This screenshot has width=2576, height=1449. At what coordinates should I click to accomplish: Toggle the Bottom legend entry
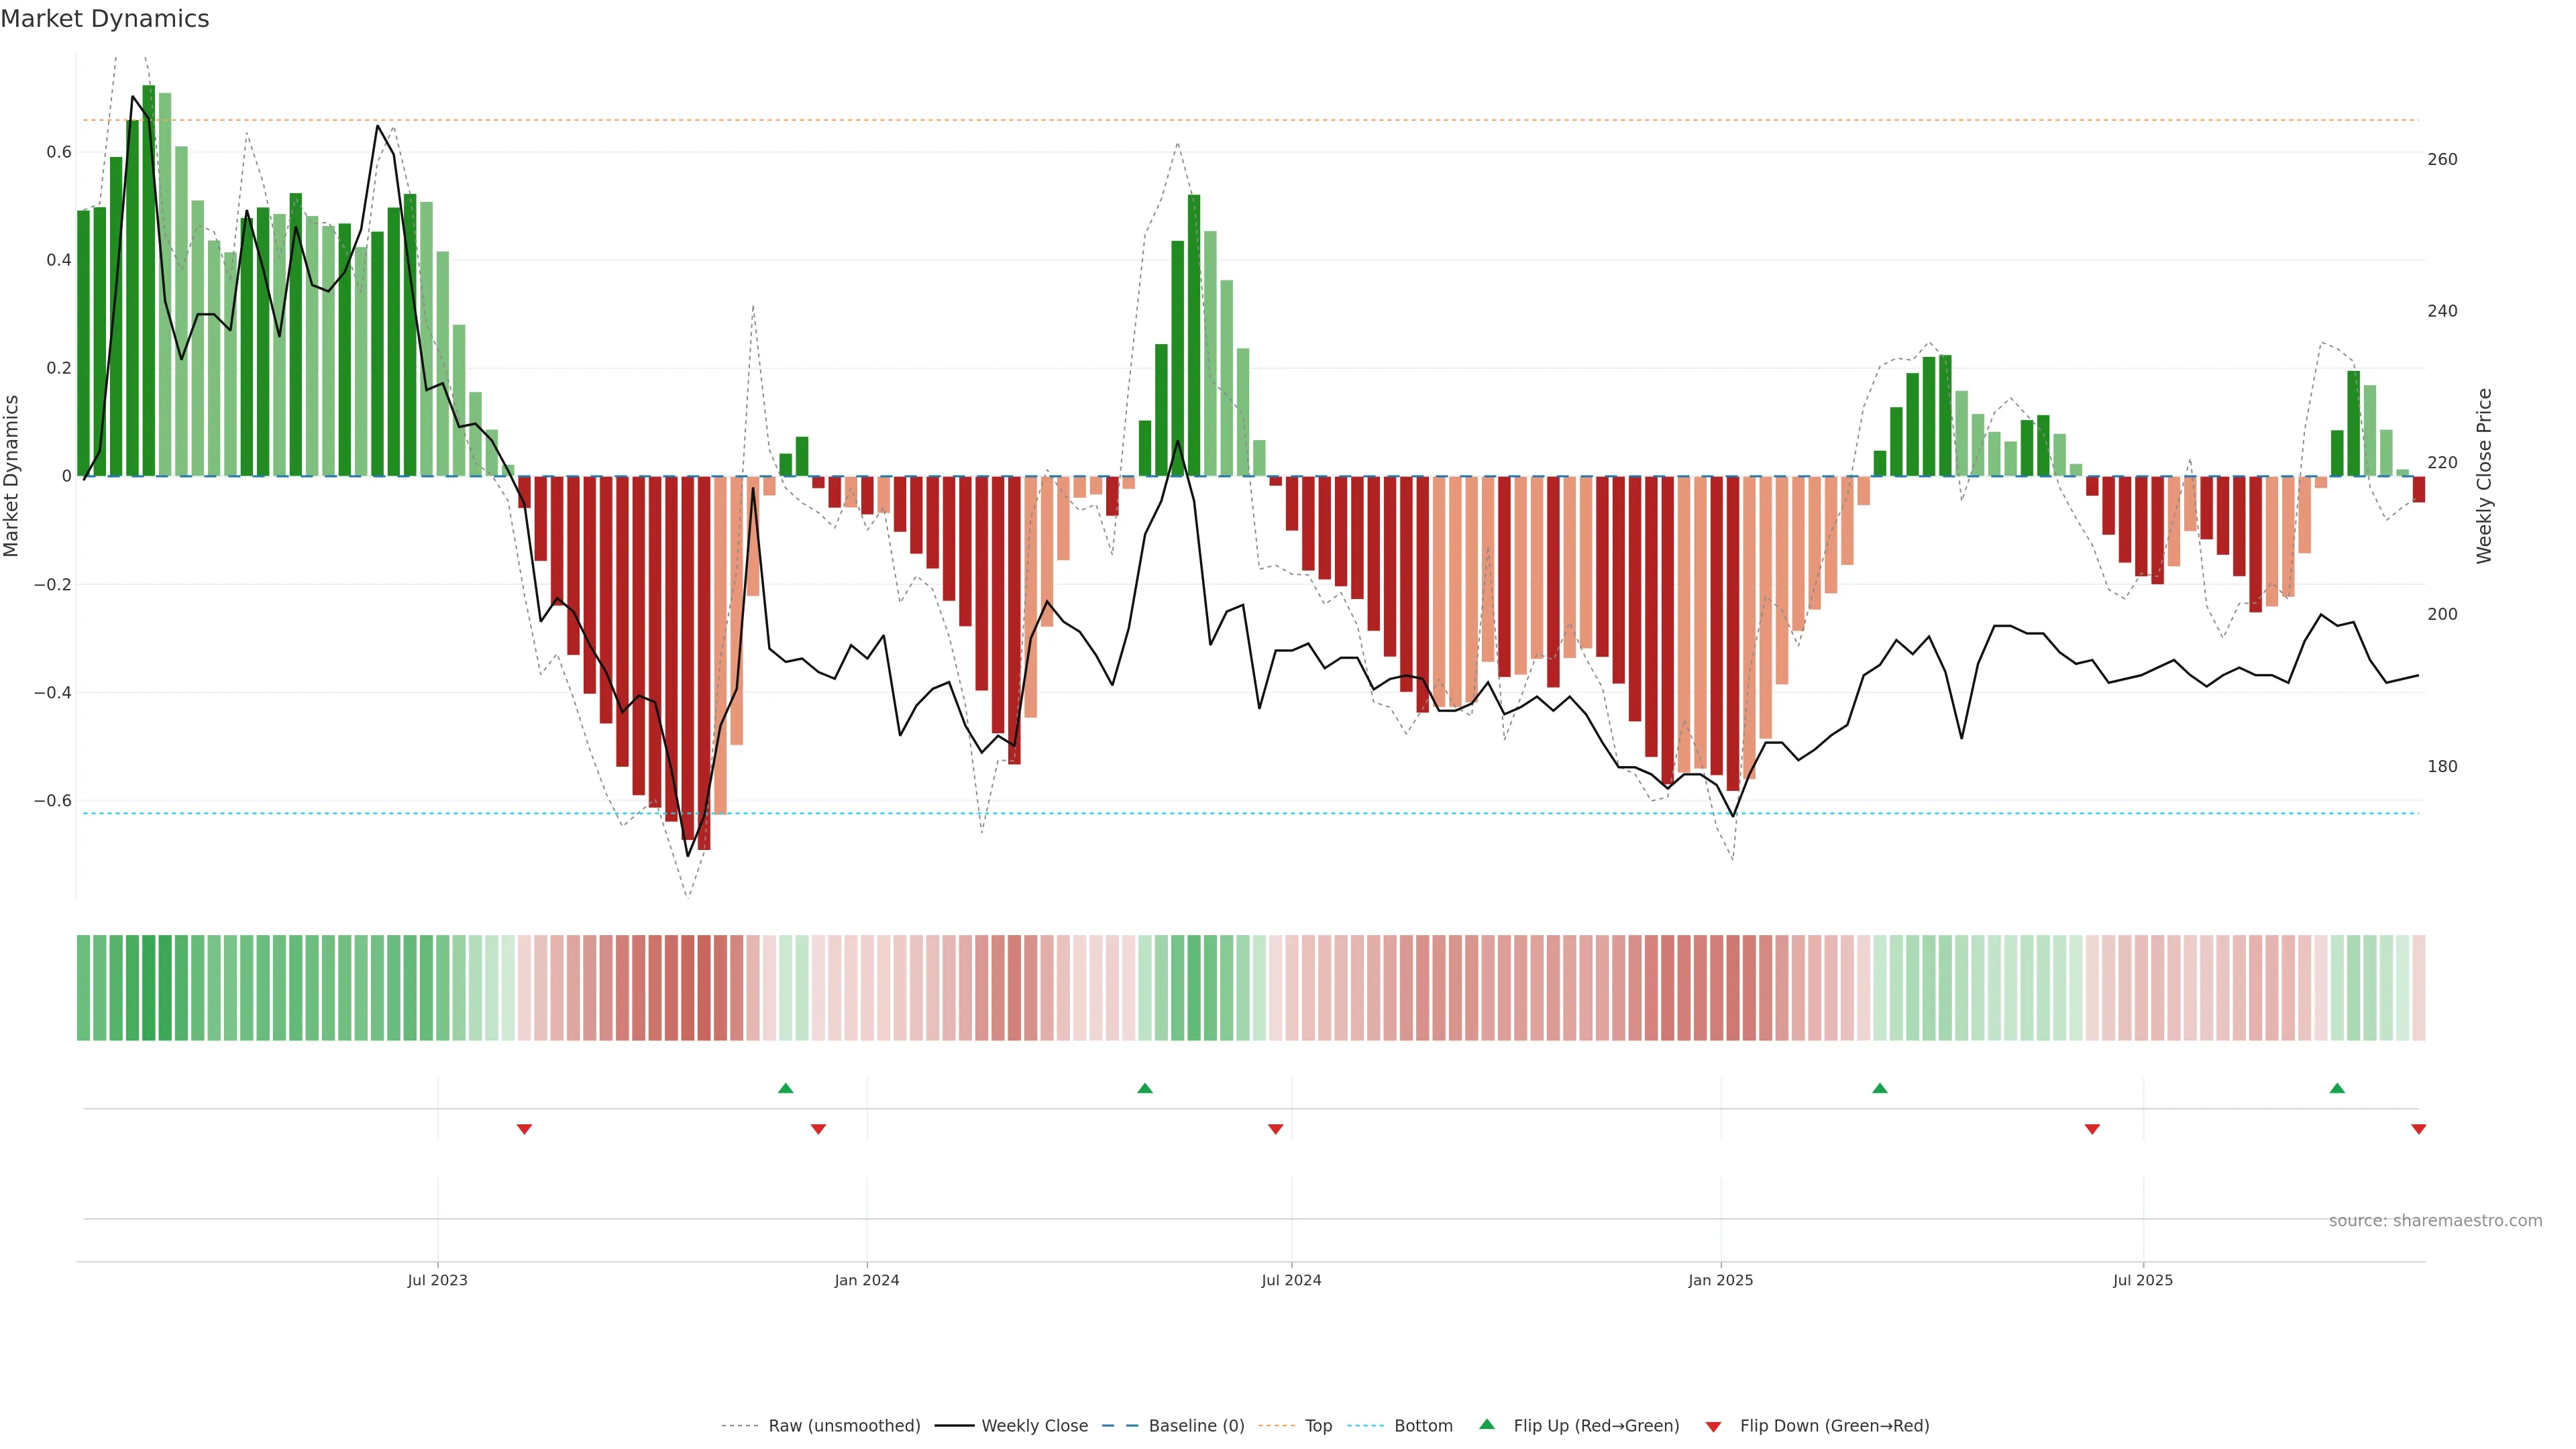pos(1423,1426)
